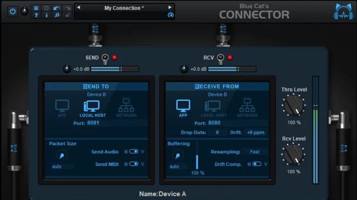Select LOCAL HOST mode in Receive From panel
The width and height of the screenshot is (357, 200).
[214, 108]
